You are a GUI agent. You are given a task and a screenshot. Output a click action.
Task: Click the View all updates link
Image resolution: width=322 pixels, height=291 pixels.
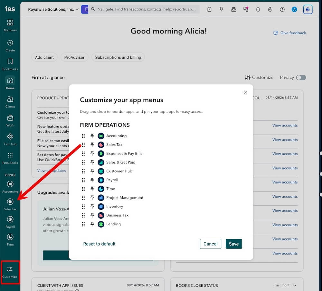[x=52, y=171]
